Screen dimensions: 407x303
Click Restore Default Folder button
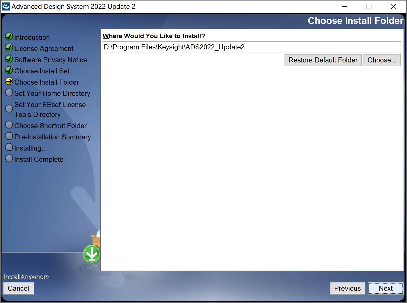tap(323, 60)
